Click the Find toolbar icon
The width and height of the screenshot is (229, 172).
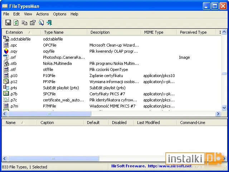tap(41, 23)
